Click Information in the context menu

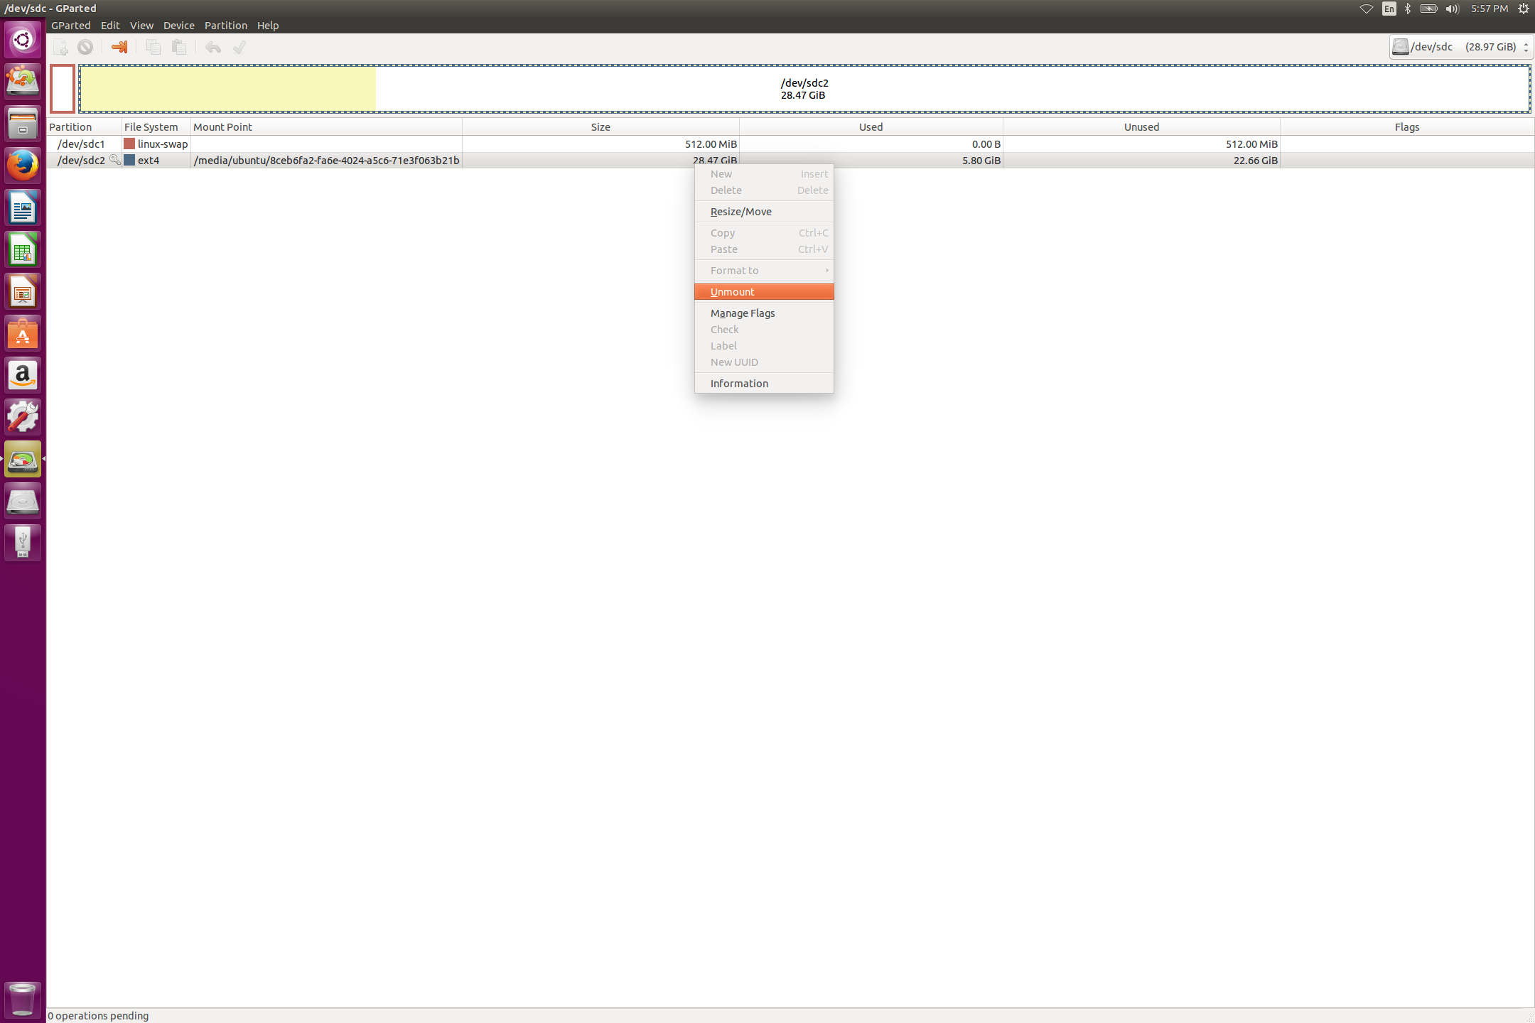tap(739, 384)
